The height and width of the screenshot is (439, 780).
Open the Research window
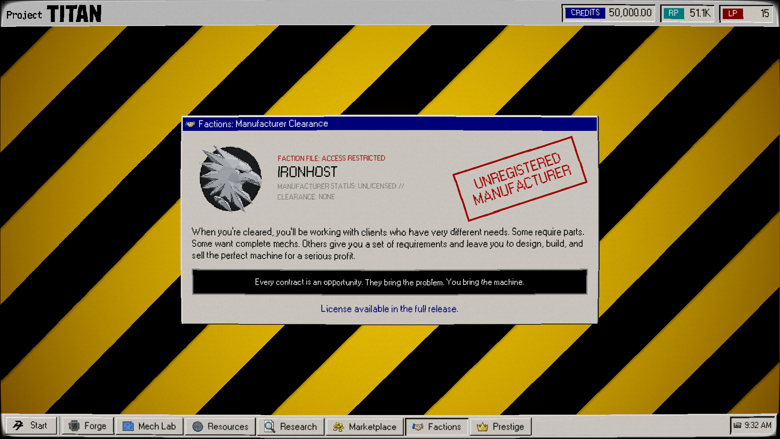pos(291,426)
